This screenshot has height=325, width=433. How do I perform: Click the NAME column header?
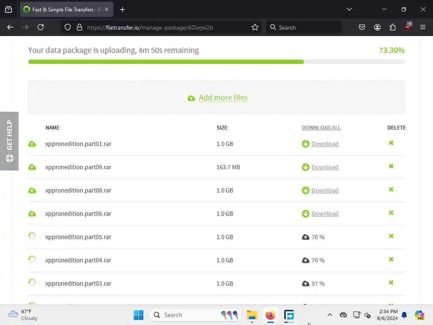click(52, 128)
